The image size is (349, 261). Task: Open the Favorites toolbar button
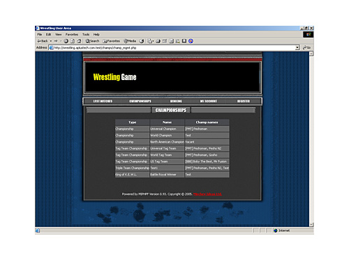[111, 41]
